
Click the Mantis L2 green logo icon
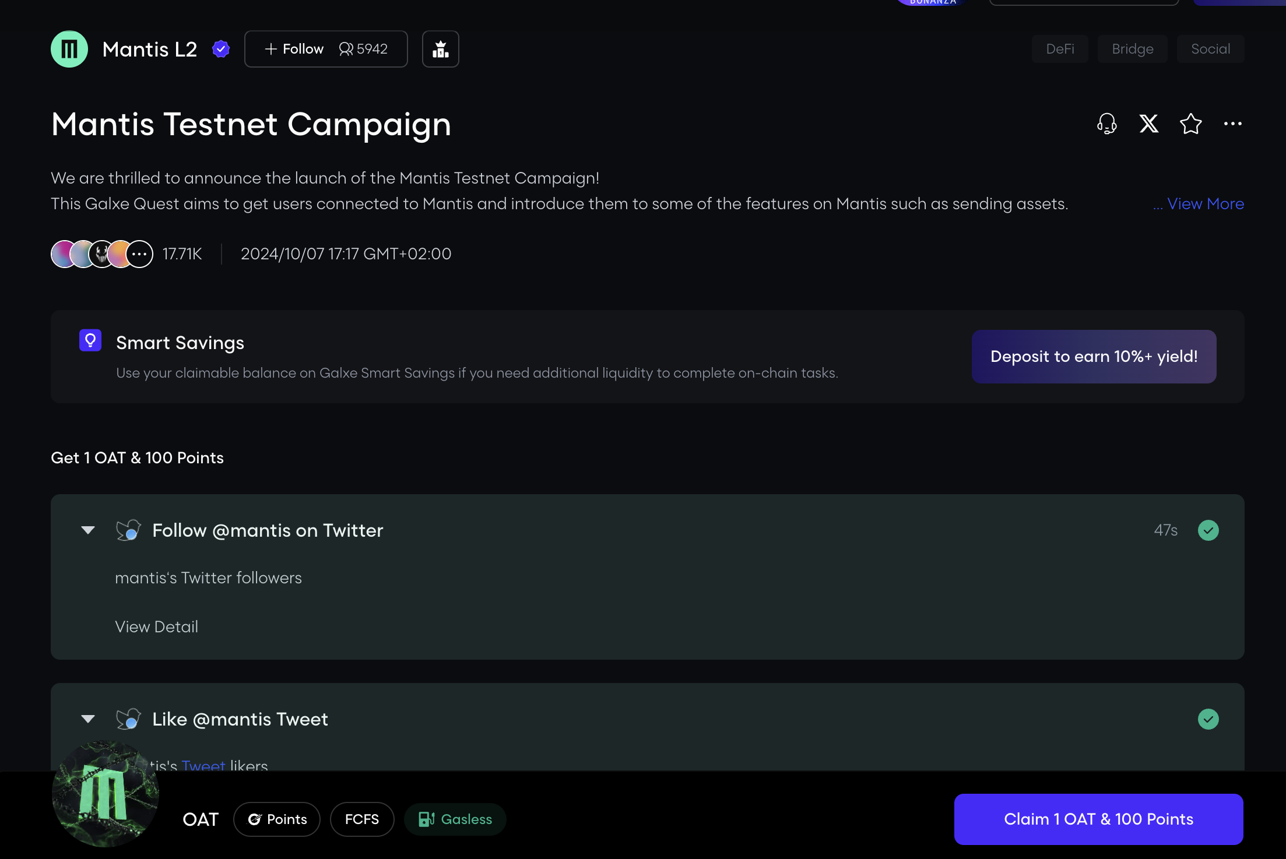(69, 49)
